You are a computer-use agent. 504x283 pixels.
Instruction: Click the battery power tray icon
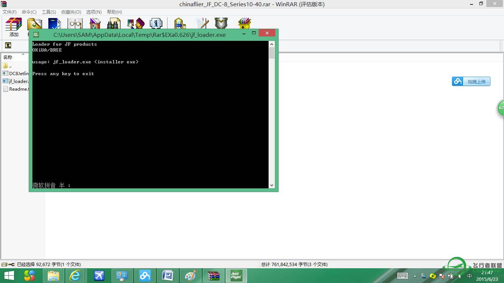(451, 276)
